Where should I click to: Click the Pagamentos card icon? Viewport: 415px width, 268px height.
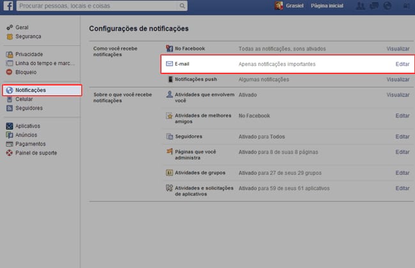pyautogui.click(x=10, y=144)
